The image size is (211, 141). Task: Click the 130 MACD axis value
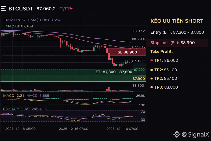(x=142, y=105)
